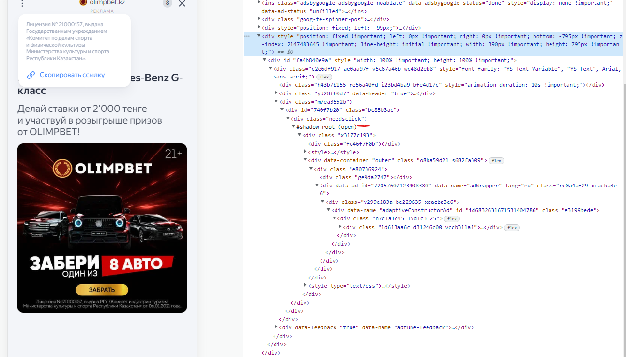Click the ad text about ставки от 2'000 тенге
Screen dimensions: 626x357
pos(90,120)
